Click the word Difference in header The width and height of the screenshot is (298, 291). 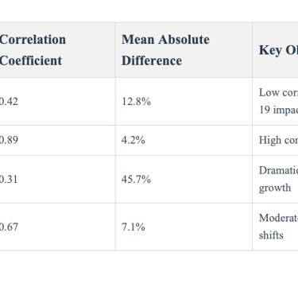(x=152, y=60)
